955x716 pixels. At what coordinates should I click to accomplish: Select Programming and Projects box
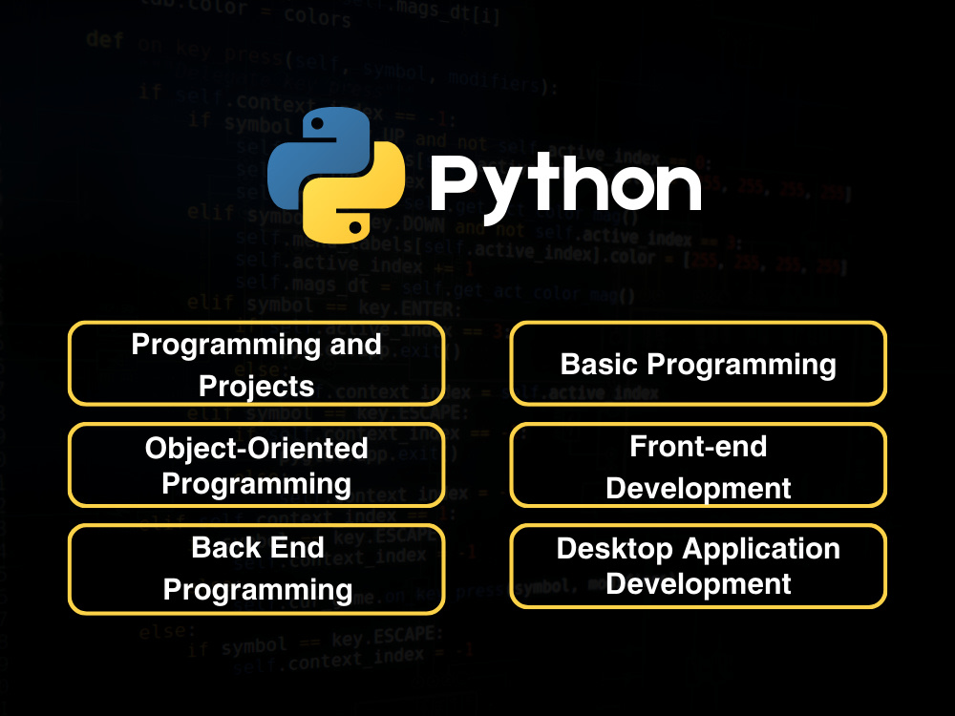(256, 364)
